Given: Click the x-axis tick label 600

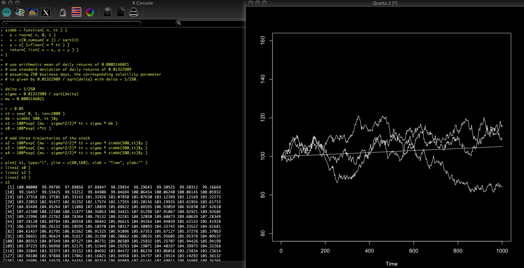Looking at the screenshot, I should pos(414,251).
